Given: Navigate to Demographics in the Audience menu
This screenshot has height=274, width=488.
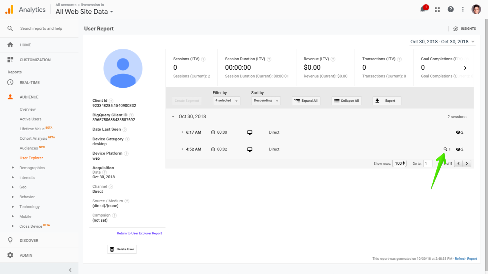Looking at the screenshot, I should coord(32,167).
